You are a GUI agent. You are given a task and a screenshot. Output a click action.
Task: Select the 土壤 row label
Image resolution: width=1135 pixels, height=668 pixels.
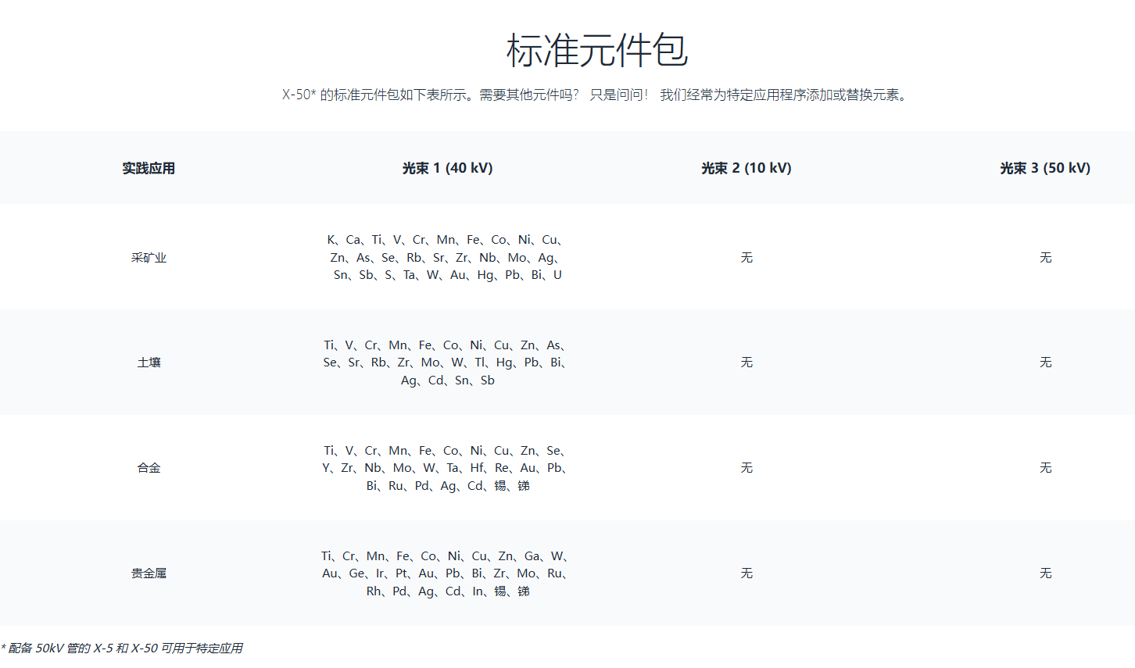149,363
